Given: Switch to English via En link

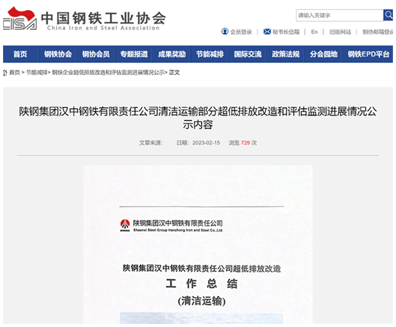Looking at the screenshot, I should click(x=314, y=32).
